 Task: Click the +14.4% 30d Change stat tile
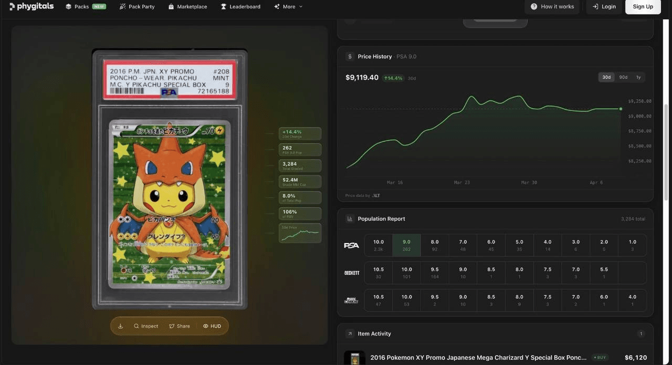300,133
